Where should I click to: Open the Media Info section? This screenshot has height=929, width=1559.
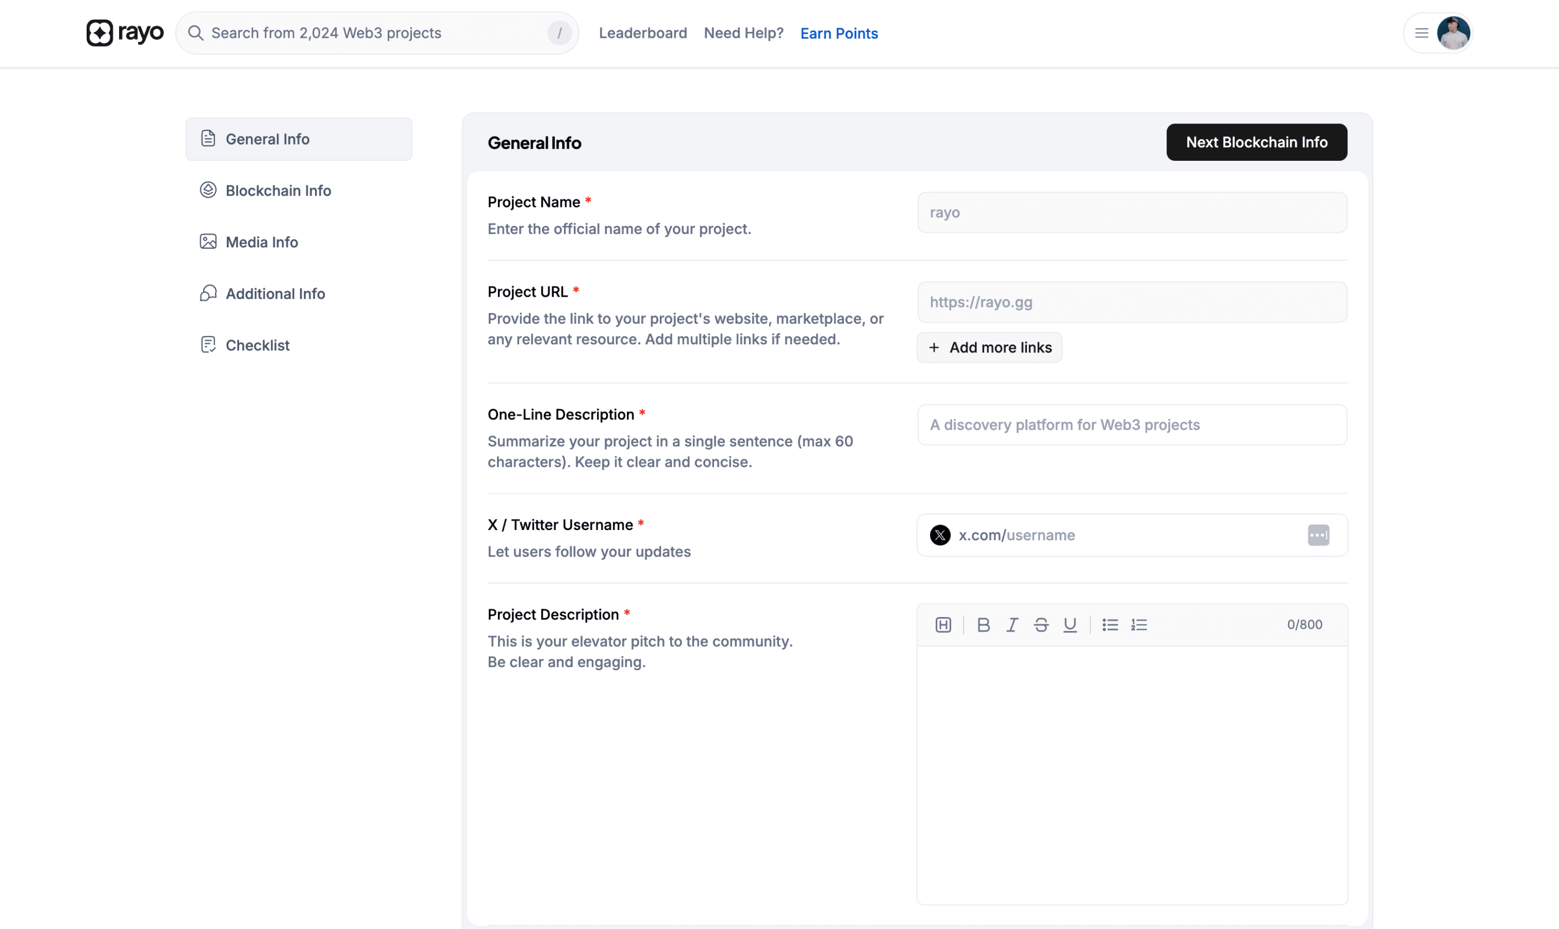(x=261, y=243)
